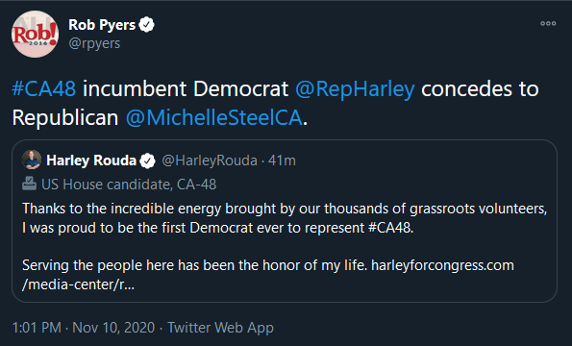Open the 1:01 PM Nov 10, 2020 timestamp
The image size is (572, 346).
coord(84,328)
